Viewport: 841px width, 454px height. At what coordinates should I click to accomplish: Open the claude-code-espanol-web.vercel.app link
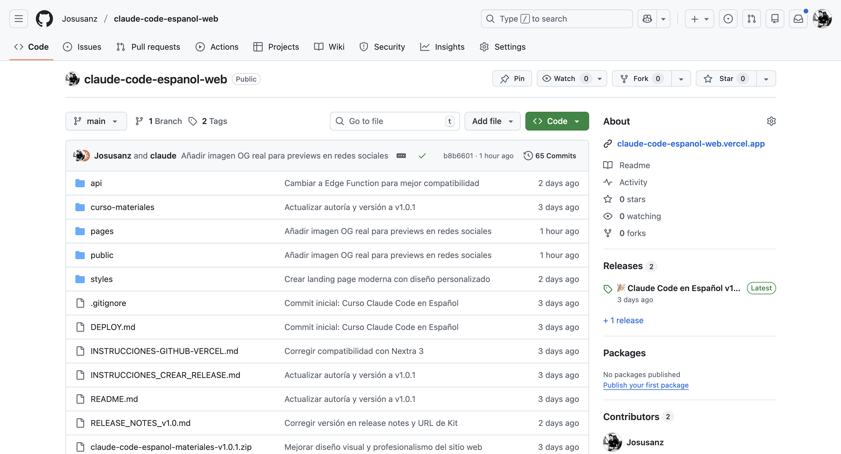[691, 144]
